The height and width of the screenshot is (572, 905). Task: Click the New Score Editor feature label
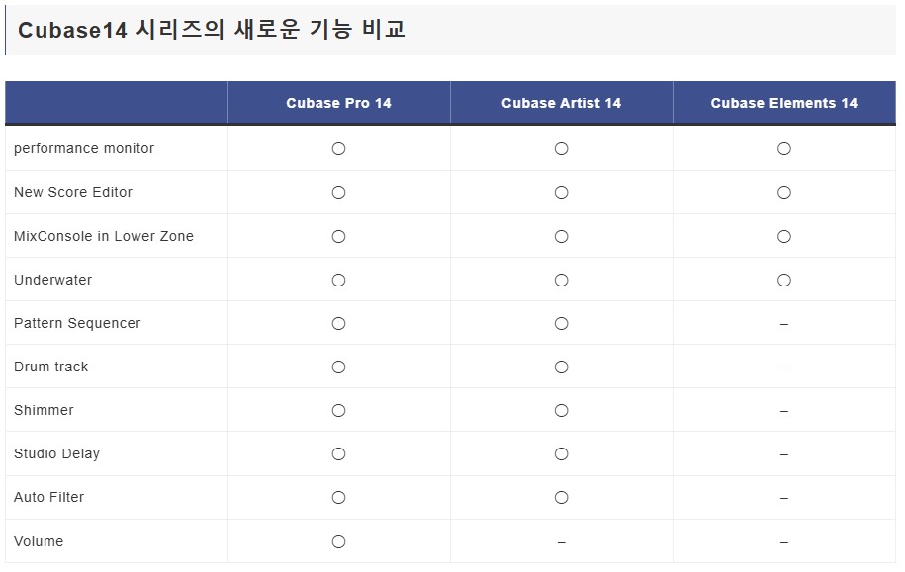[73, 192]
